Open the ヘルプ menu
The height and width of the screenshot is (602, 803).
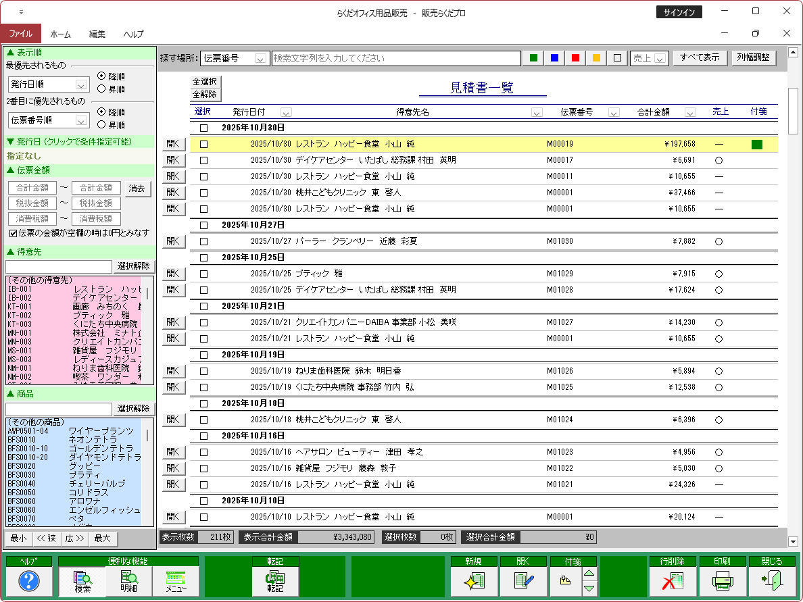133,34
